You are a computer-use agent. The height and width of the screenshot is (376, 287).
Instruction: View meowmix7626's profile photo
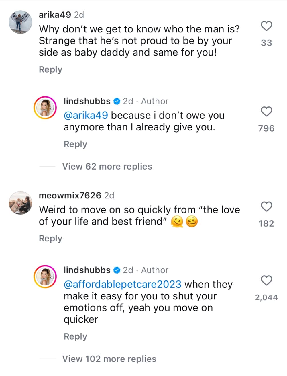pos(20,202)
